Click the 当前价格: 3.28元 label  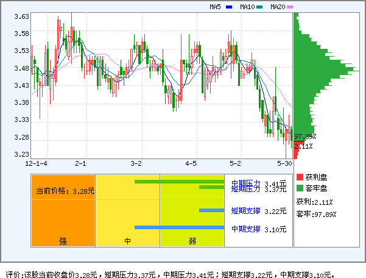[x=65, y=191]
